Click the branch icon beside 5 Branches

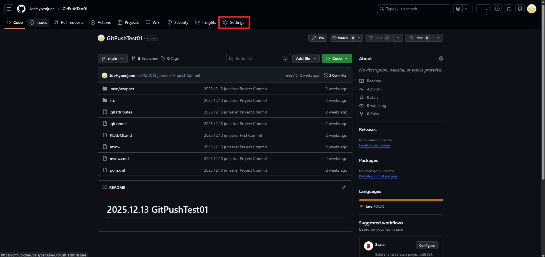(134, 58)
